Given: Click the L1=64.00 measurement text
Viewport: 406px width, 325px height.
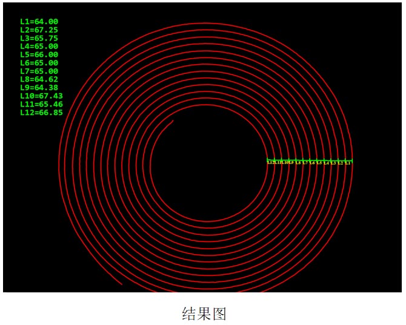Looking at the screenshot, I should coord(39,22).
